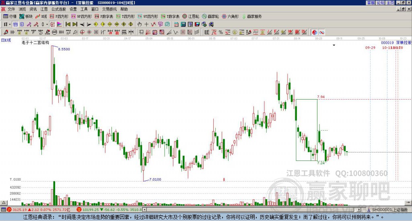Select the n² grid tool
Viewport: 412px width, 221px height.
(x=68, y=32)
